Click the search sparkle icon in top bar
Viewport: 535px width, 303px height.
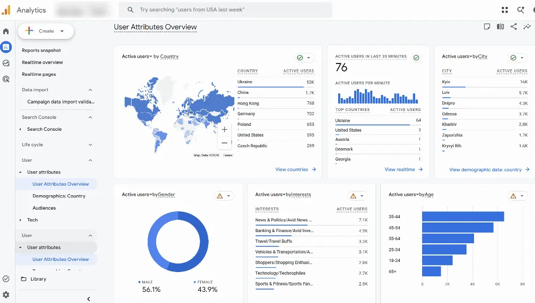(x=521, y=10)
